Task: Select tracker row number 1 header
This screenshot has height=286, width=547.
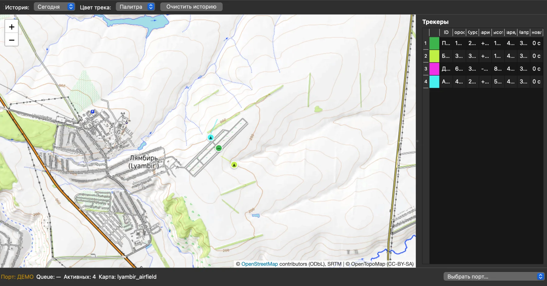Action: 425,43
